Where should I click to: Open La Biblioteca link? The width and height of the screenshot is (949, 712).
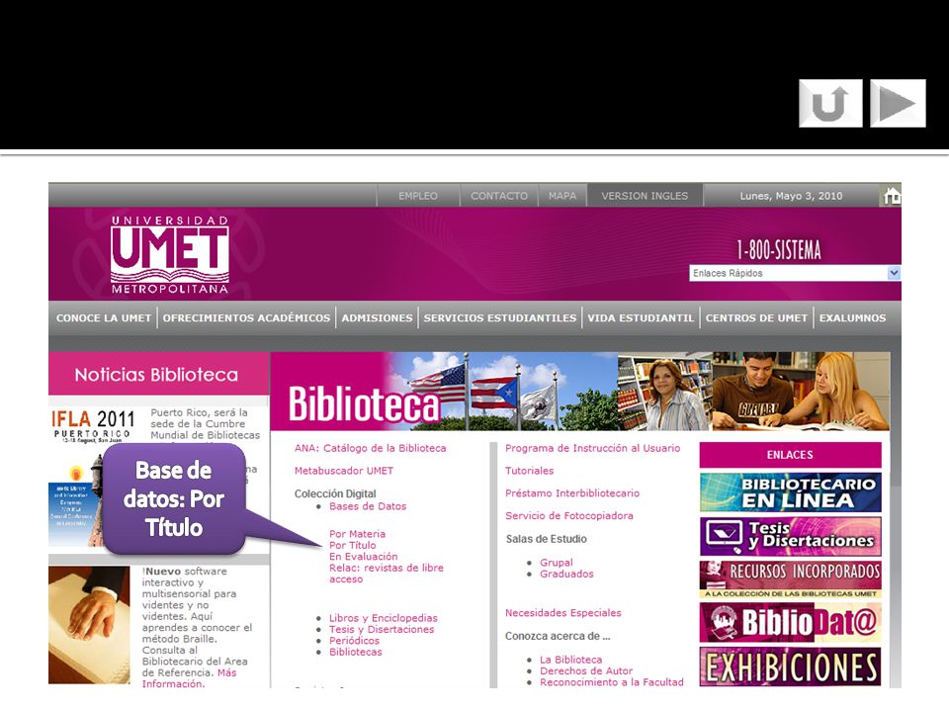coord(570,660)
